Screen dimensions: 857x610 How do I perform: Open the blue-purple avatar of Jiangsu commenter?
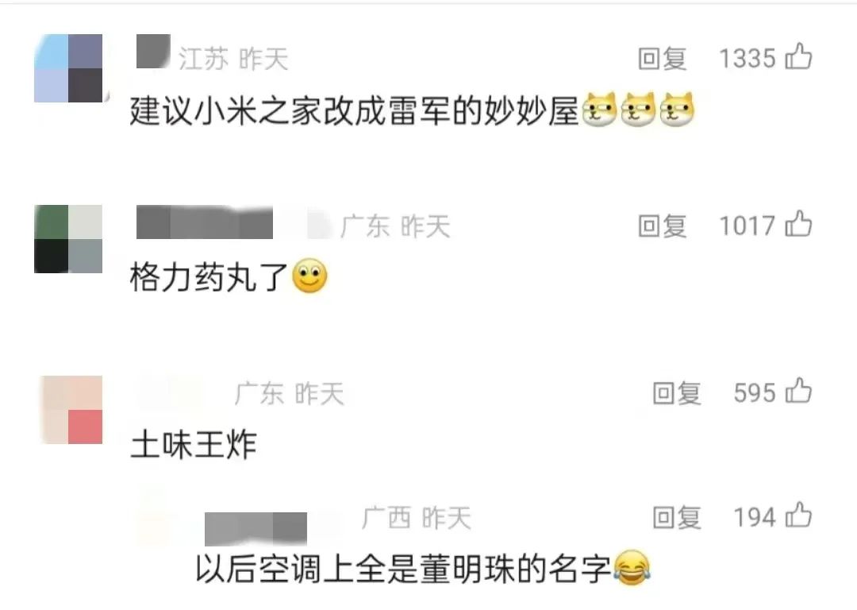[x=68, y=68]
